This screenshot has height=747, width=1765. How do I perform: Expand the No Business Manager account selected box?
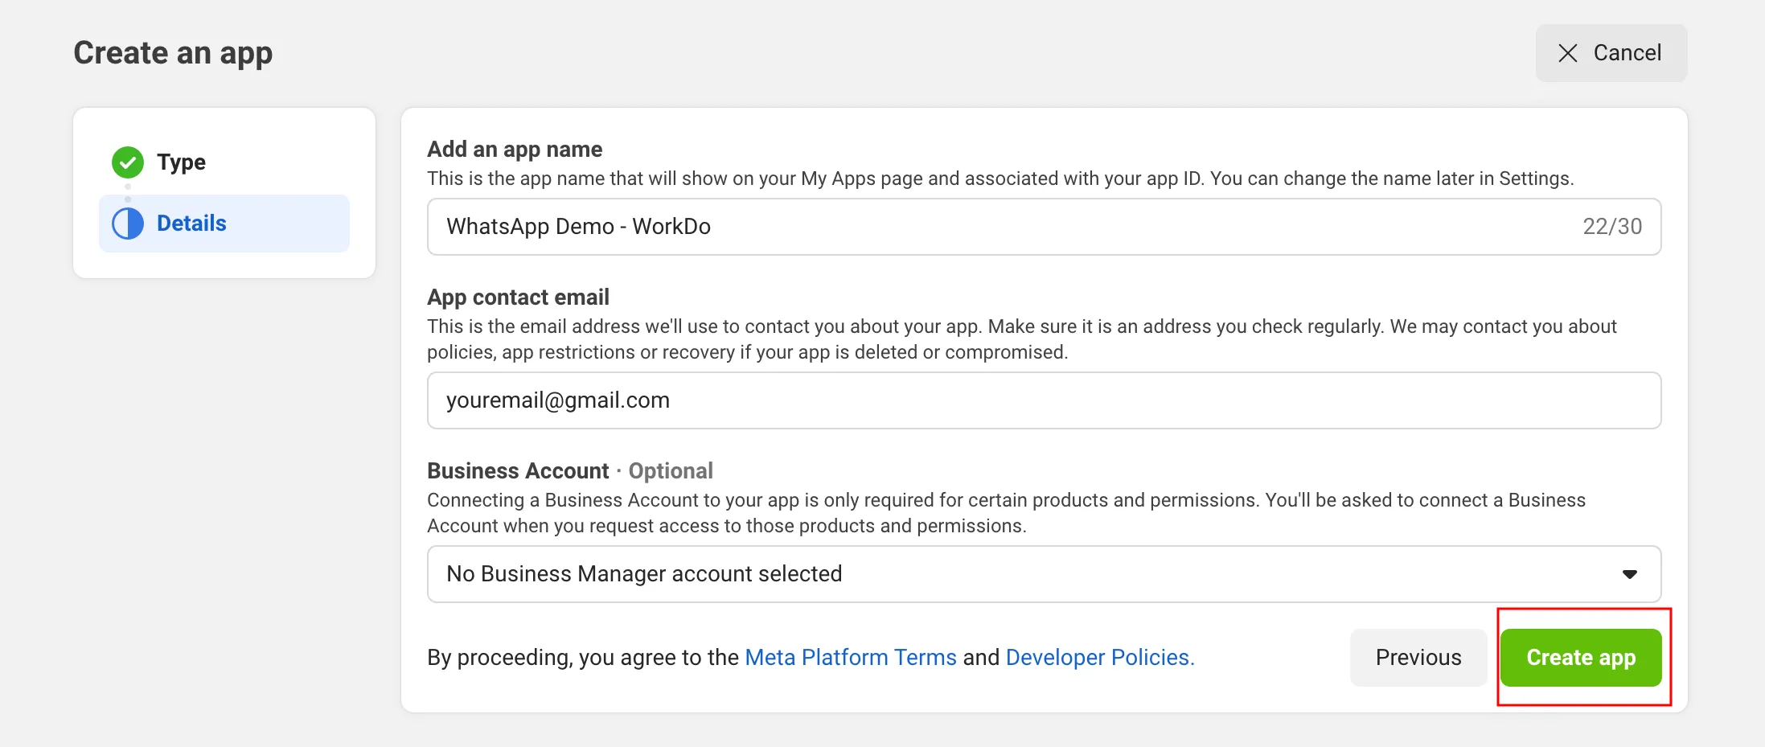point(965,574)
